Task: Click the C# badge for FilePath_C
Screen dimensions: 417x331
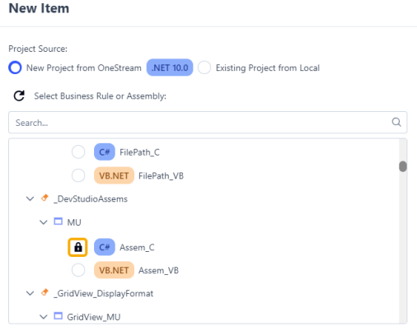Action: click(x=105, y=152)
